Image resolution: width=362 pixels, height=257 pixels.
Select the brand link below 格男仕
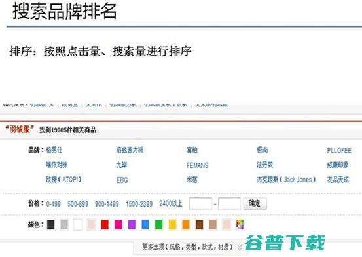coord(57,165)
